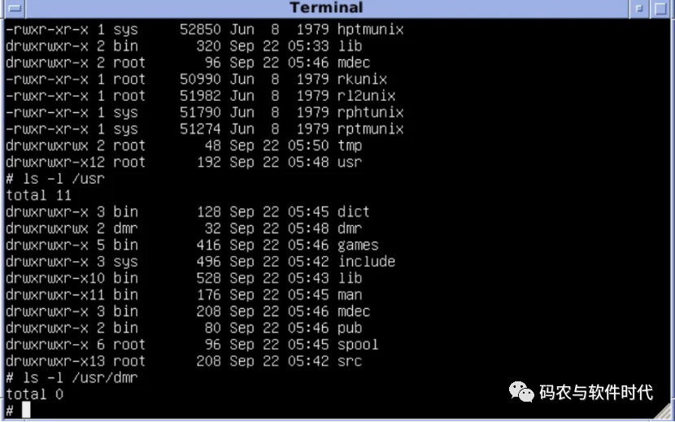
Task: Click the size 128 in the dict row
Action: pos(209,212)
